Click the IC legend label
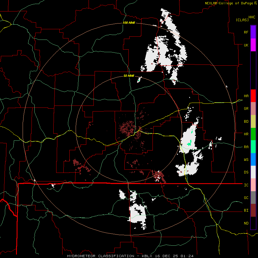 [246, 185]
